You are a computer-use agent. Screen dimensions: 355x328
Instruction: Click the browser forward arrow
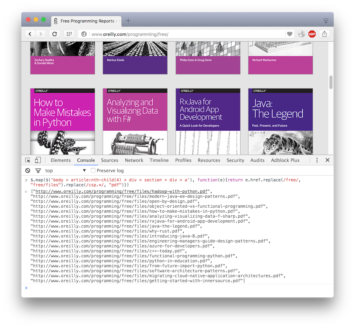pyautogui.click(x=40, y=34)
